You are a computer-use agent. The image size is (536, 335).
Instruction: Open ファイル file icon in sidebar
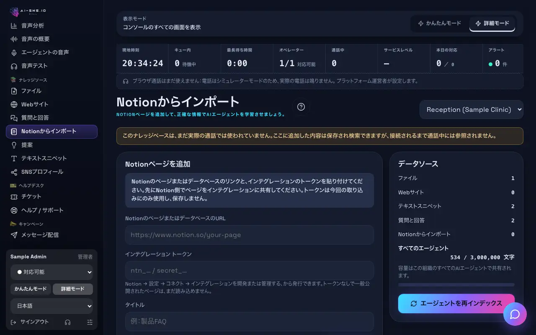tap(14, 91)
